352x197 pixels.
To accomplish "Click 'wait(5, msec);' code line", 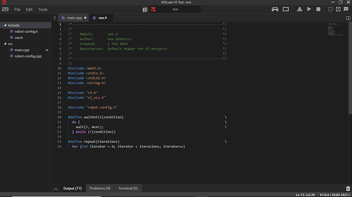I will (90, 127).
